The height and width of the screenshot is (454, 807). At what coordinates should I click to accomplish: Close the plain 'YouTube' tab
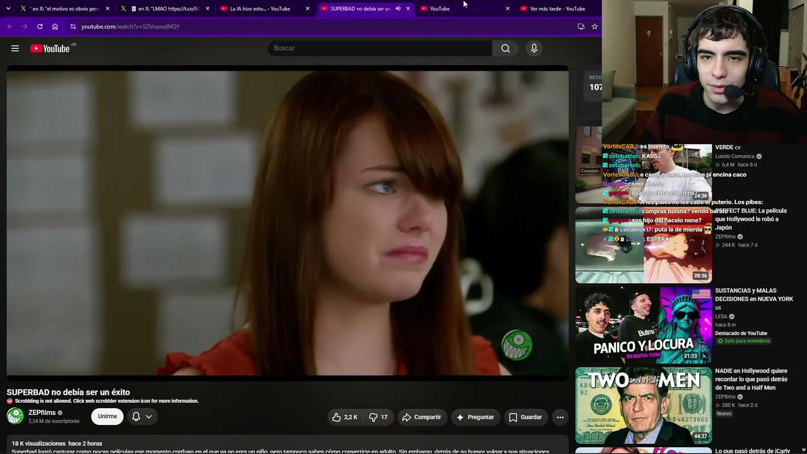(x=508, y=9)
